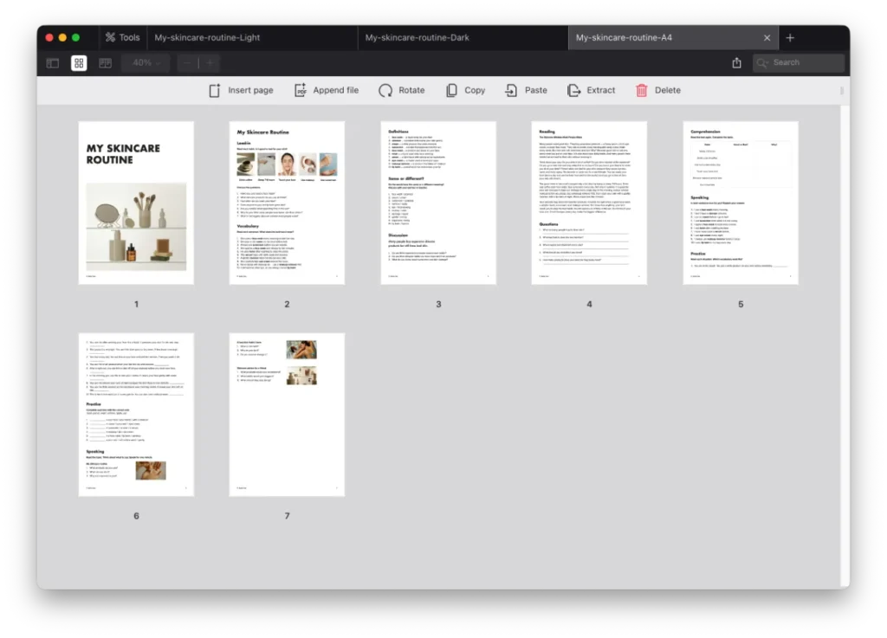Click the Copy pages icon
Screen dimensions: 887x638
tap(450, 90)
